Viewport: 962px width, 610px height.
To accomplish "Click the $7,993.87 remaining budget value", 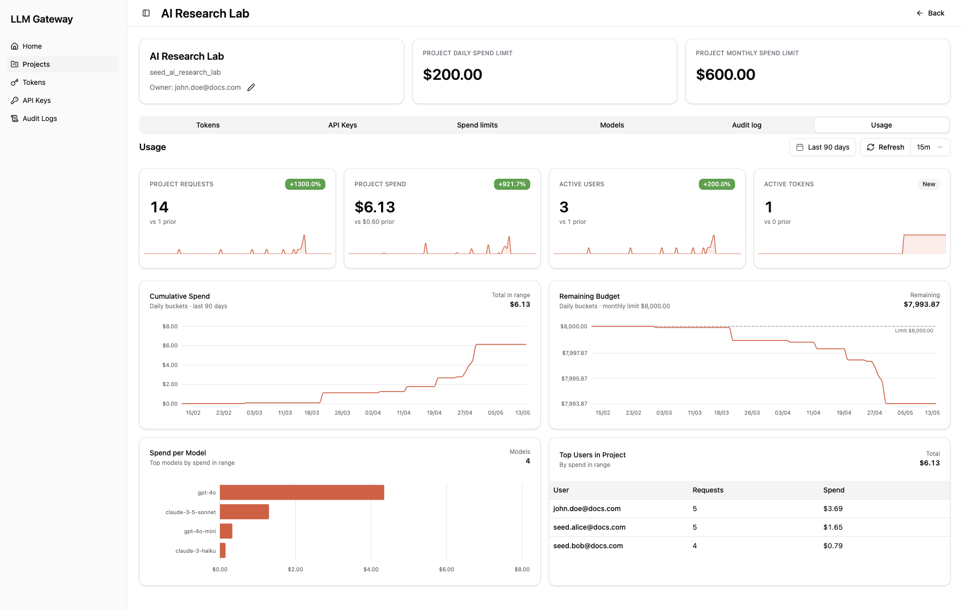I will click(x=921, y=304).
